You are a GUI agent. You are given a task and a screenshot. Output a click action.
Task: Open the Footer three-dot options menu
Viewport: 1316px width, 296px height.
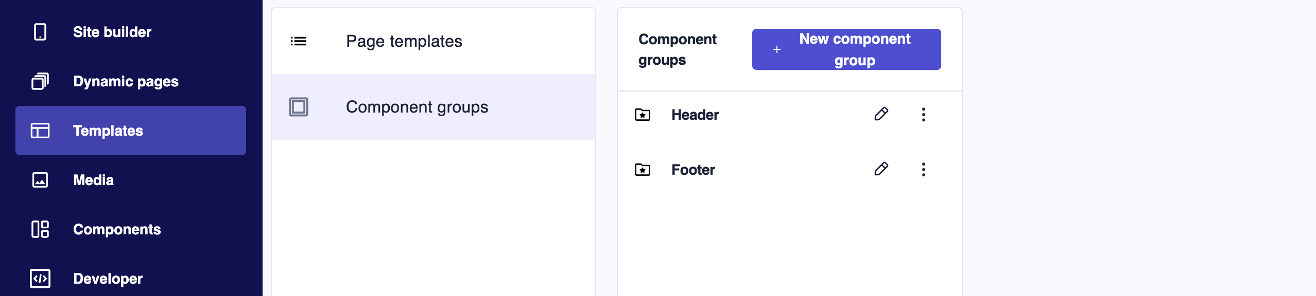tap(923, 170)
